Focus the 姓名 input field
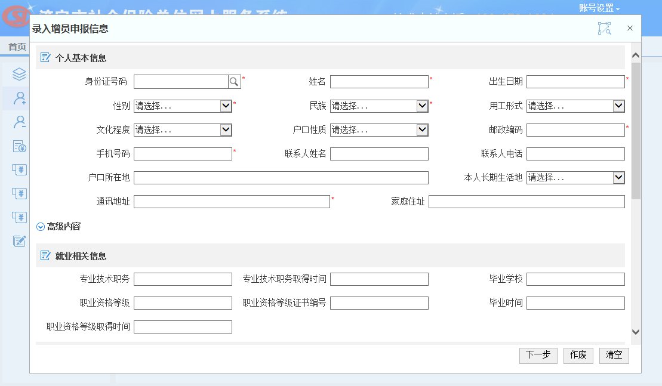The image size is (662, 386). (x=379, y=82)
